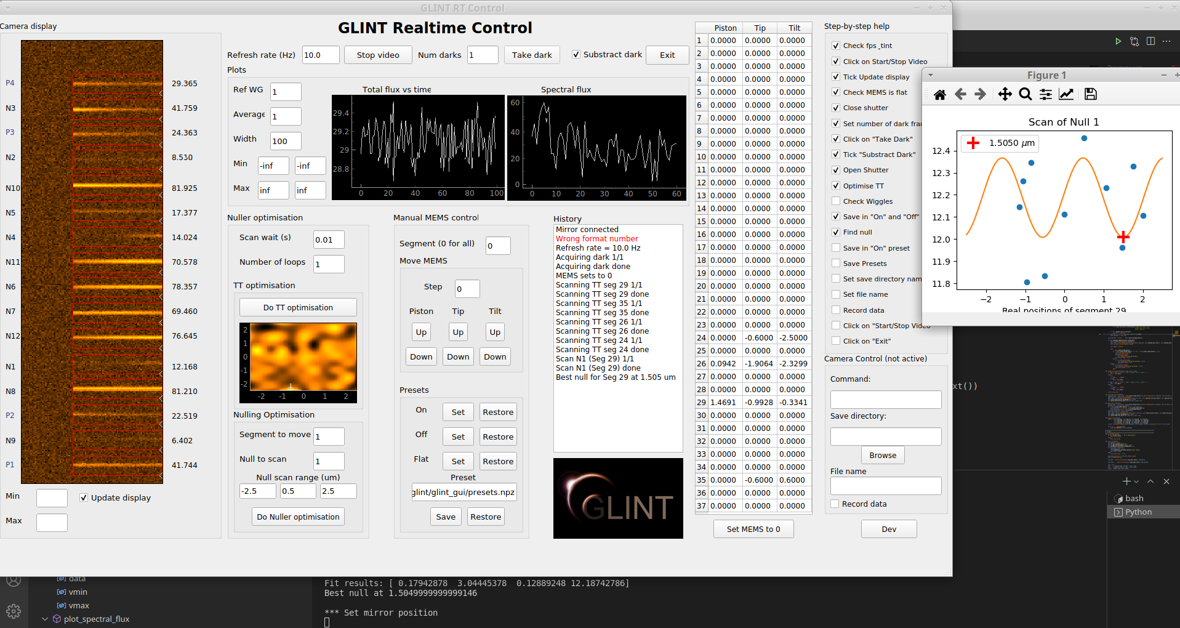Collapse the plot_spectral_flux tree item
This screenshot has height=628, width=1180.
tap(44, 619)
